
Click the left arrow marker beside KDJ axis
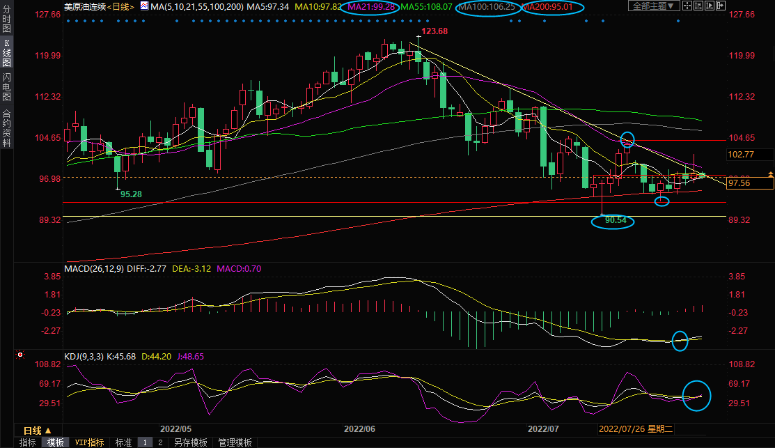(x=18, y=354)
